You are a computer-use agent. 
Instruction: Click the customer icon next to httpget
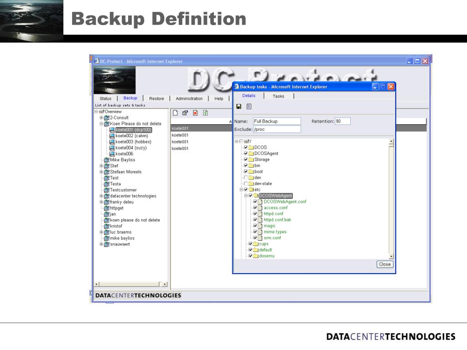(x=107, y=208)
